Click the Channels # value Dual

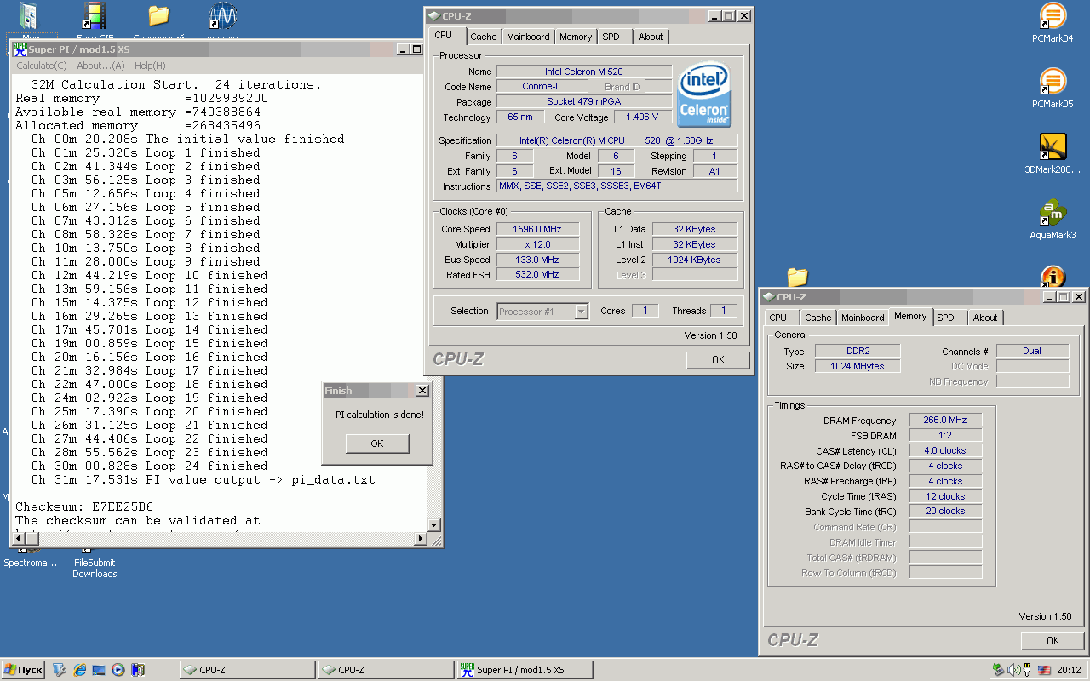point(1032,351)
